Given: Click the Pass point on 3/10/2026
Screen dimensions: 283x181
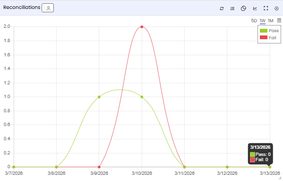Looking at the screenshot, I should pyautogui.click(x=142, y=97).
